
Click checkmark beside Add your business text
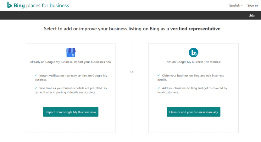point(158,88)
